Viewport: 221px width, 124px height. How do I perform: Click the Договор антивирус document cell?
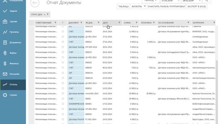tap(76, 93)
